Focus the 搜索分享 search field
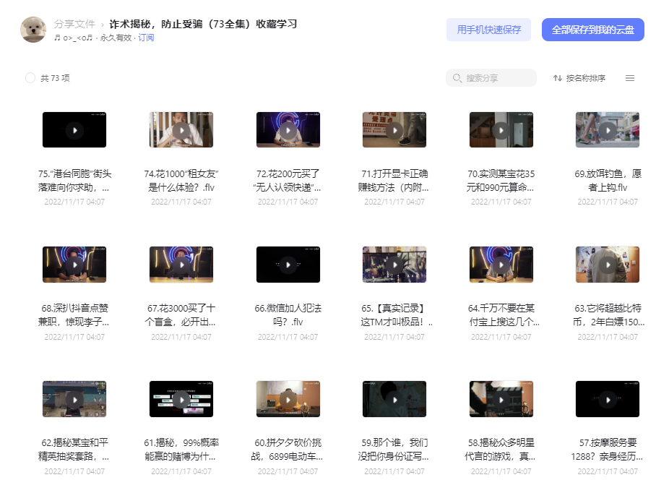Viewport: 656px width, 480px height. pyautogui.click(x=497, y=78)
